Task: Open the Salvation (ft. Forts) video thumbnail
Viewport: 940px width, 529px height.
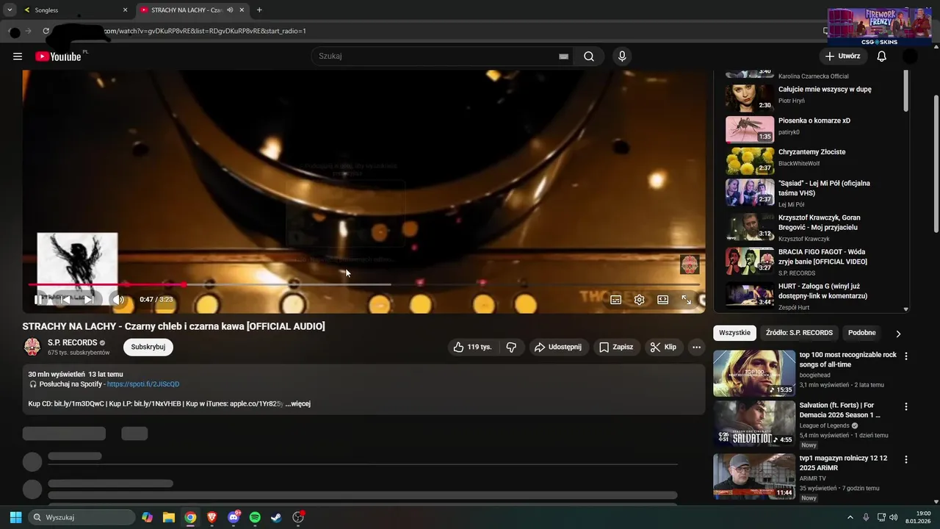Action: tap(754, 423)
